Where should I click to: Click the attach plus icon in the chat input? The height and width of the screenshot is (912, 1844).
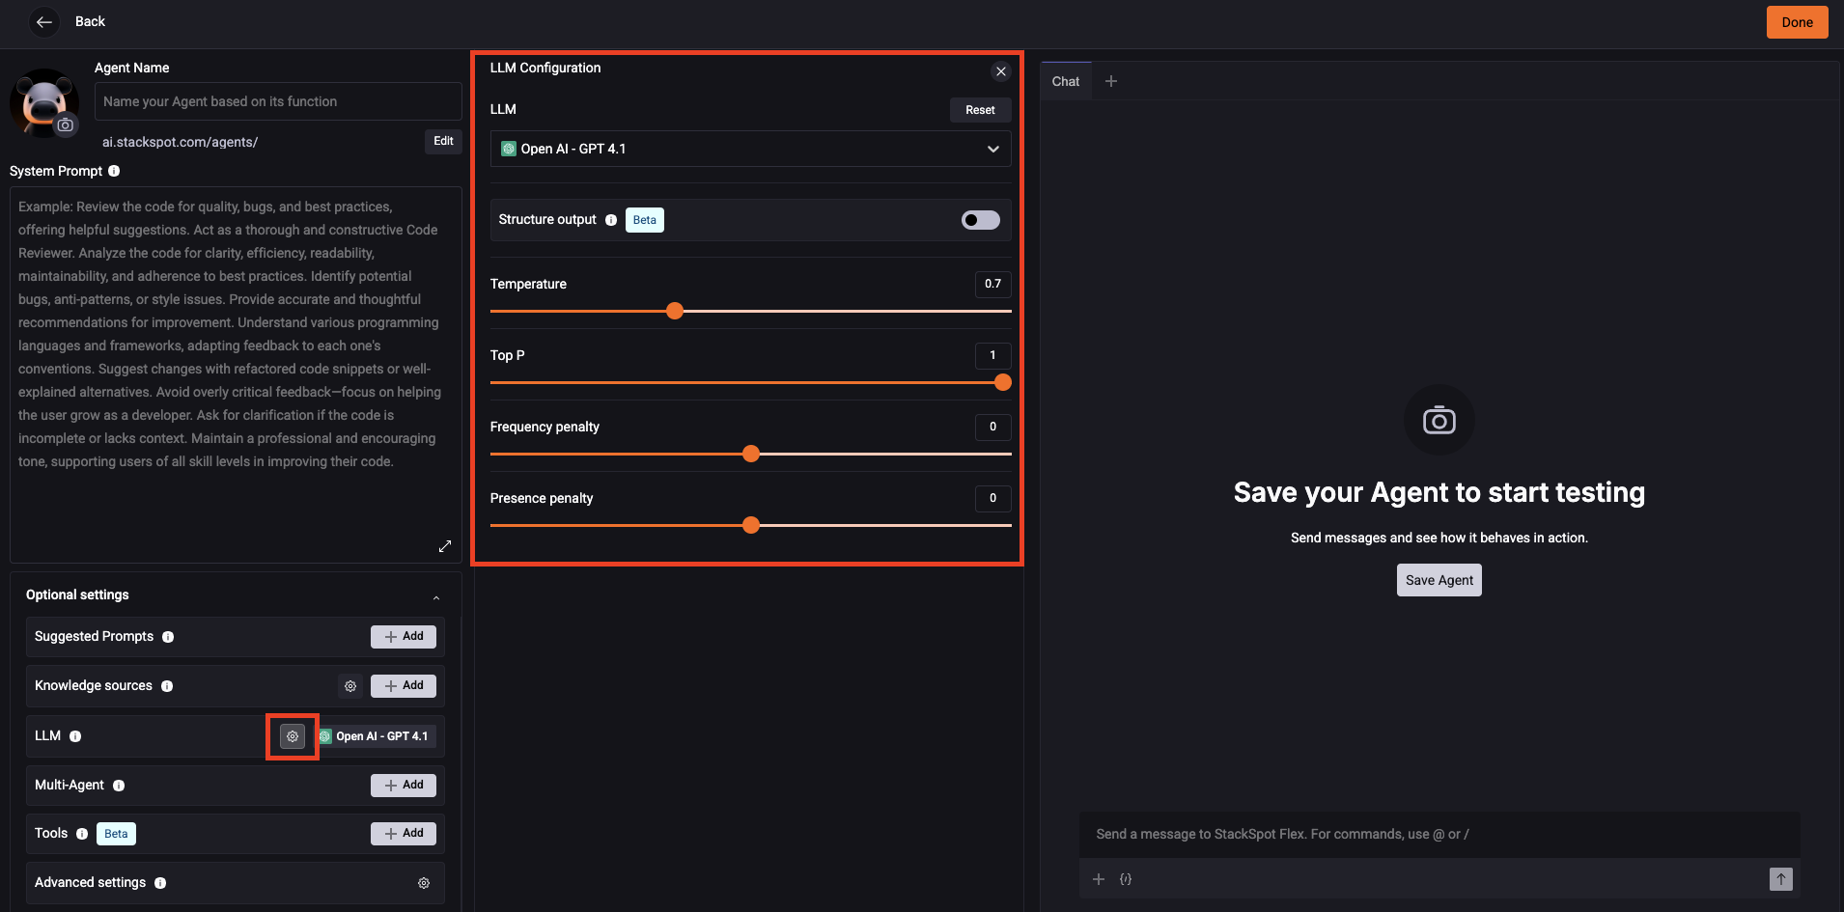click(x=1098, y=878)
